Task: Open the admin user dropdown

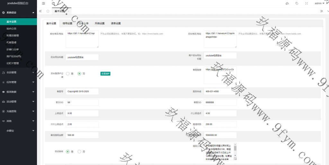Action: click(x=319, y=3)
